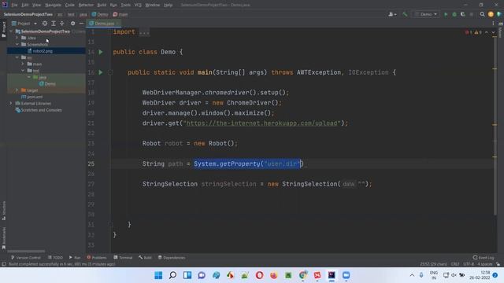Select Scratches and Consoles node

pos(41,110)
